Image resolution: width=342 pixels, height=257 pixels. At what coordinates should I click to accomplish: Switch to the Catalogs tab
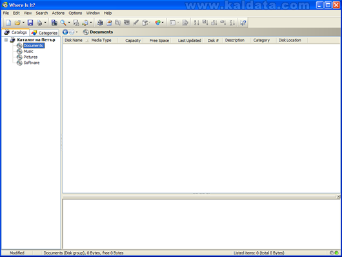click(15, 32)
